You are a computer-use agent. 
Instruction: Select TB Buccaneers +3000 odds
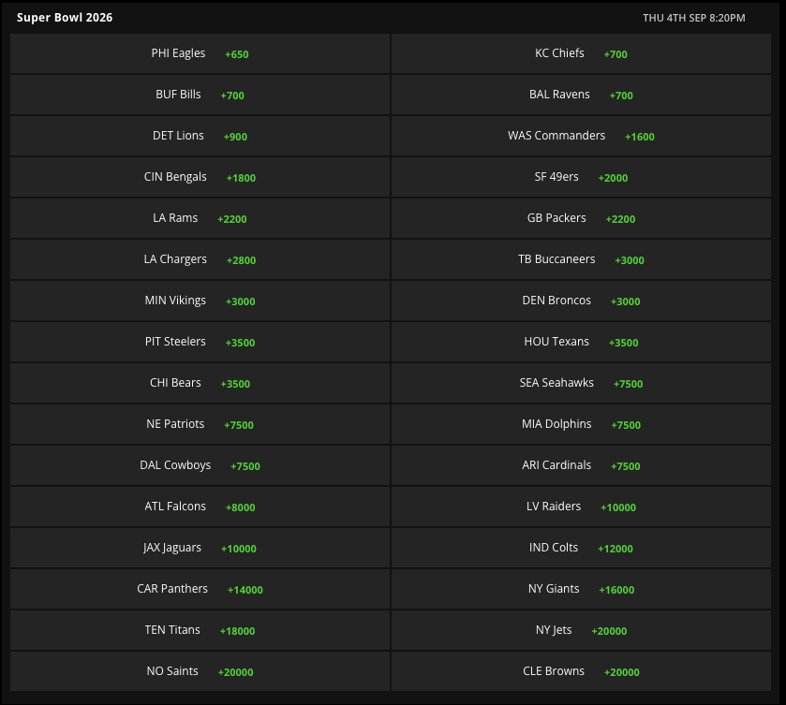tap(581, 259)
